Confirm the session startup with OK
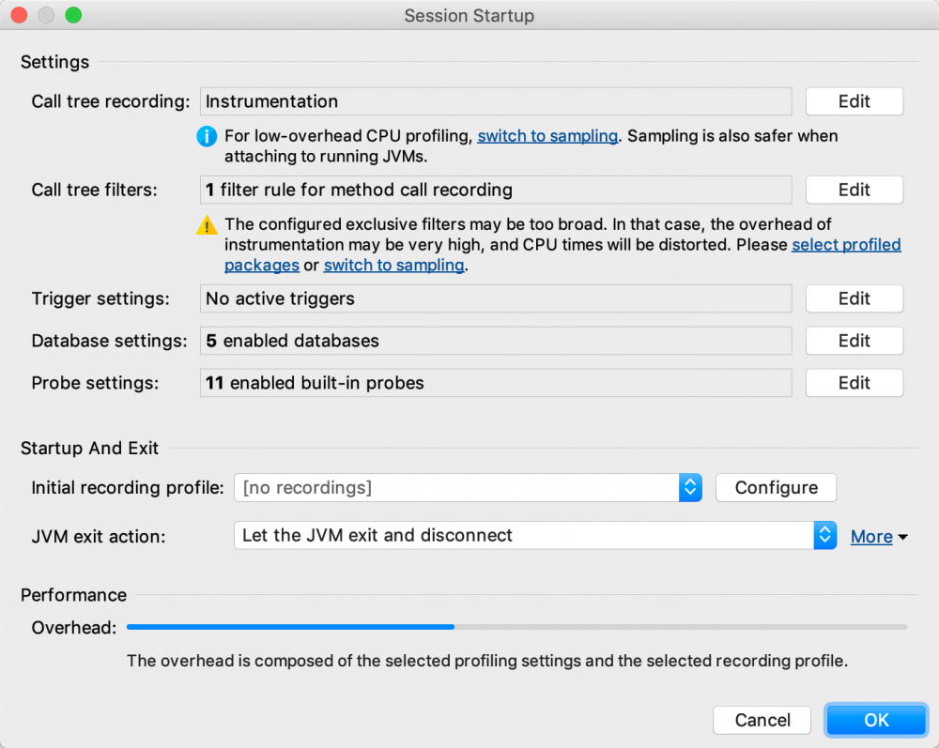The image size is (939, 748). 875,719
